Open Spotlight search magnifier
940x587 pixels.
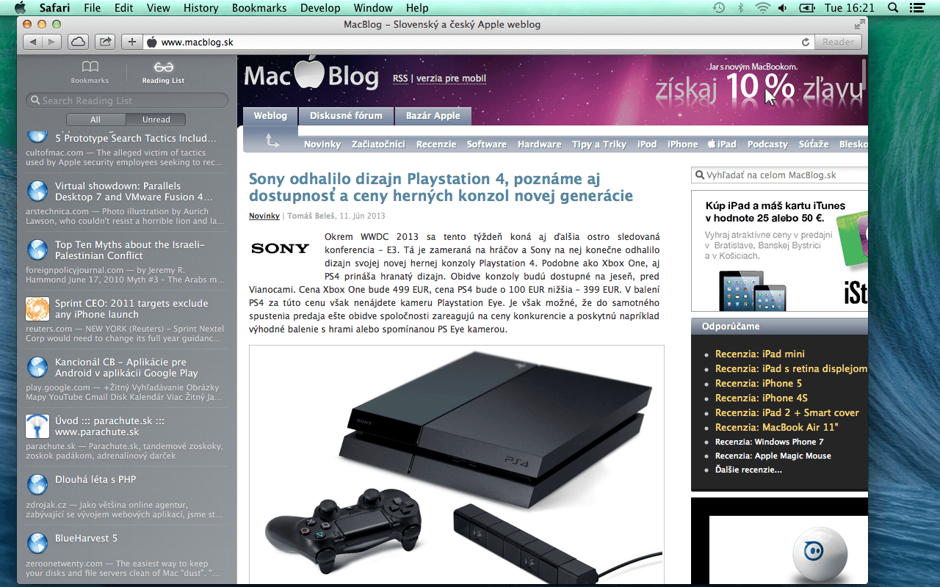[893, 8]
